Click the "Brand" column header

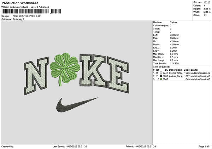[x=194, y=70]
